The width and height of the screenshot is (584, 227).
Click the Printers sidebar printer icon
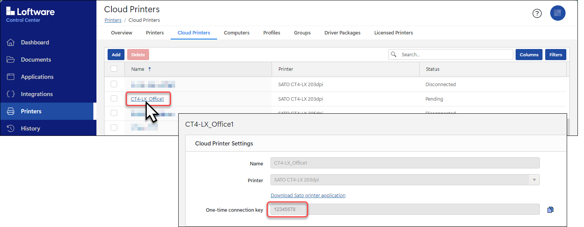pyautogui.click(x=11, y=111)
